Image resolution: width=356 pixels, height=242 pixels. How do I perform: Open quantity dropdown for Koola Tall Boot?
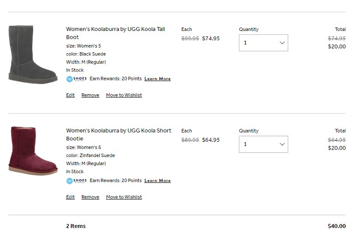tap(263, 43)
